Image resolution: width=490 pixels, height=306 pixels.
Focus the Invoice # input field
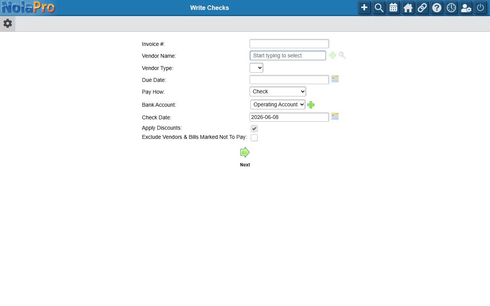(289, 44)
